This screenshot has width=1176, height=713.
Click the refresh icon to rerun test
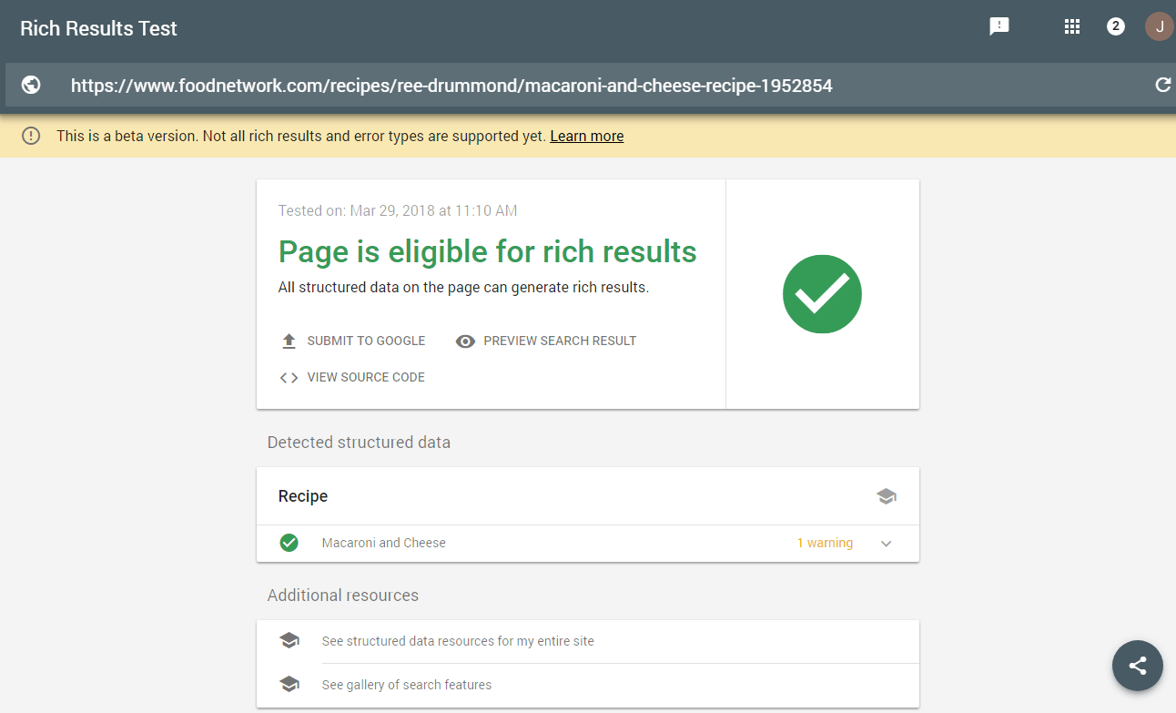1162,85
